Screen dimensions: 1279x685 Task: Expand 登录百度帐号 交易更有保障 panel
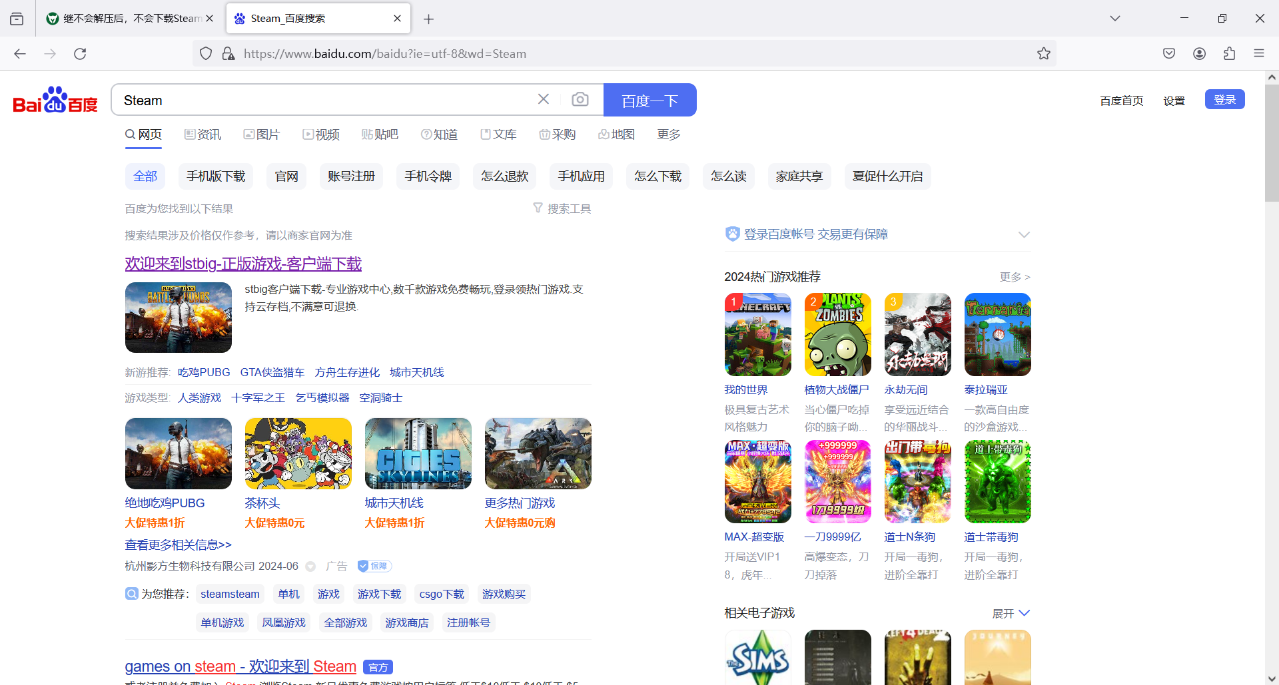tap(1024, 234)
